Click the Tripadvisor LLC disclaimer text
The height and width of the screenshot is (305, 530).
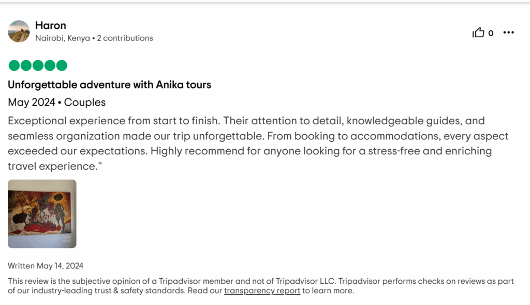pos(261,286)
